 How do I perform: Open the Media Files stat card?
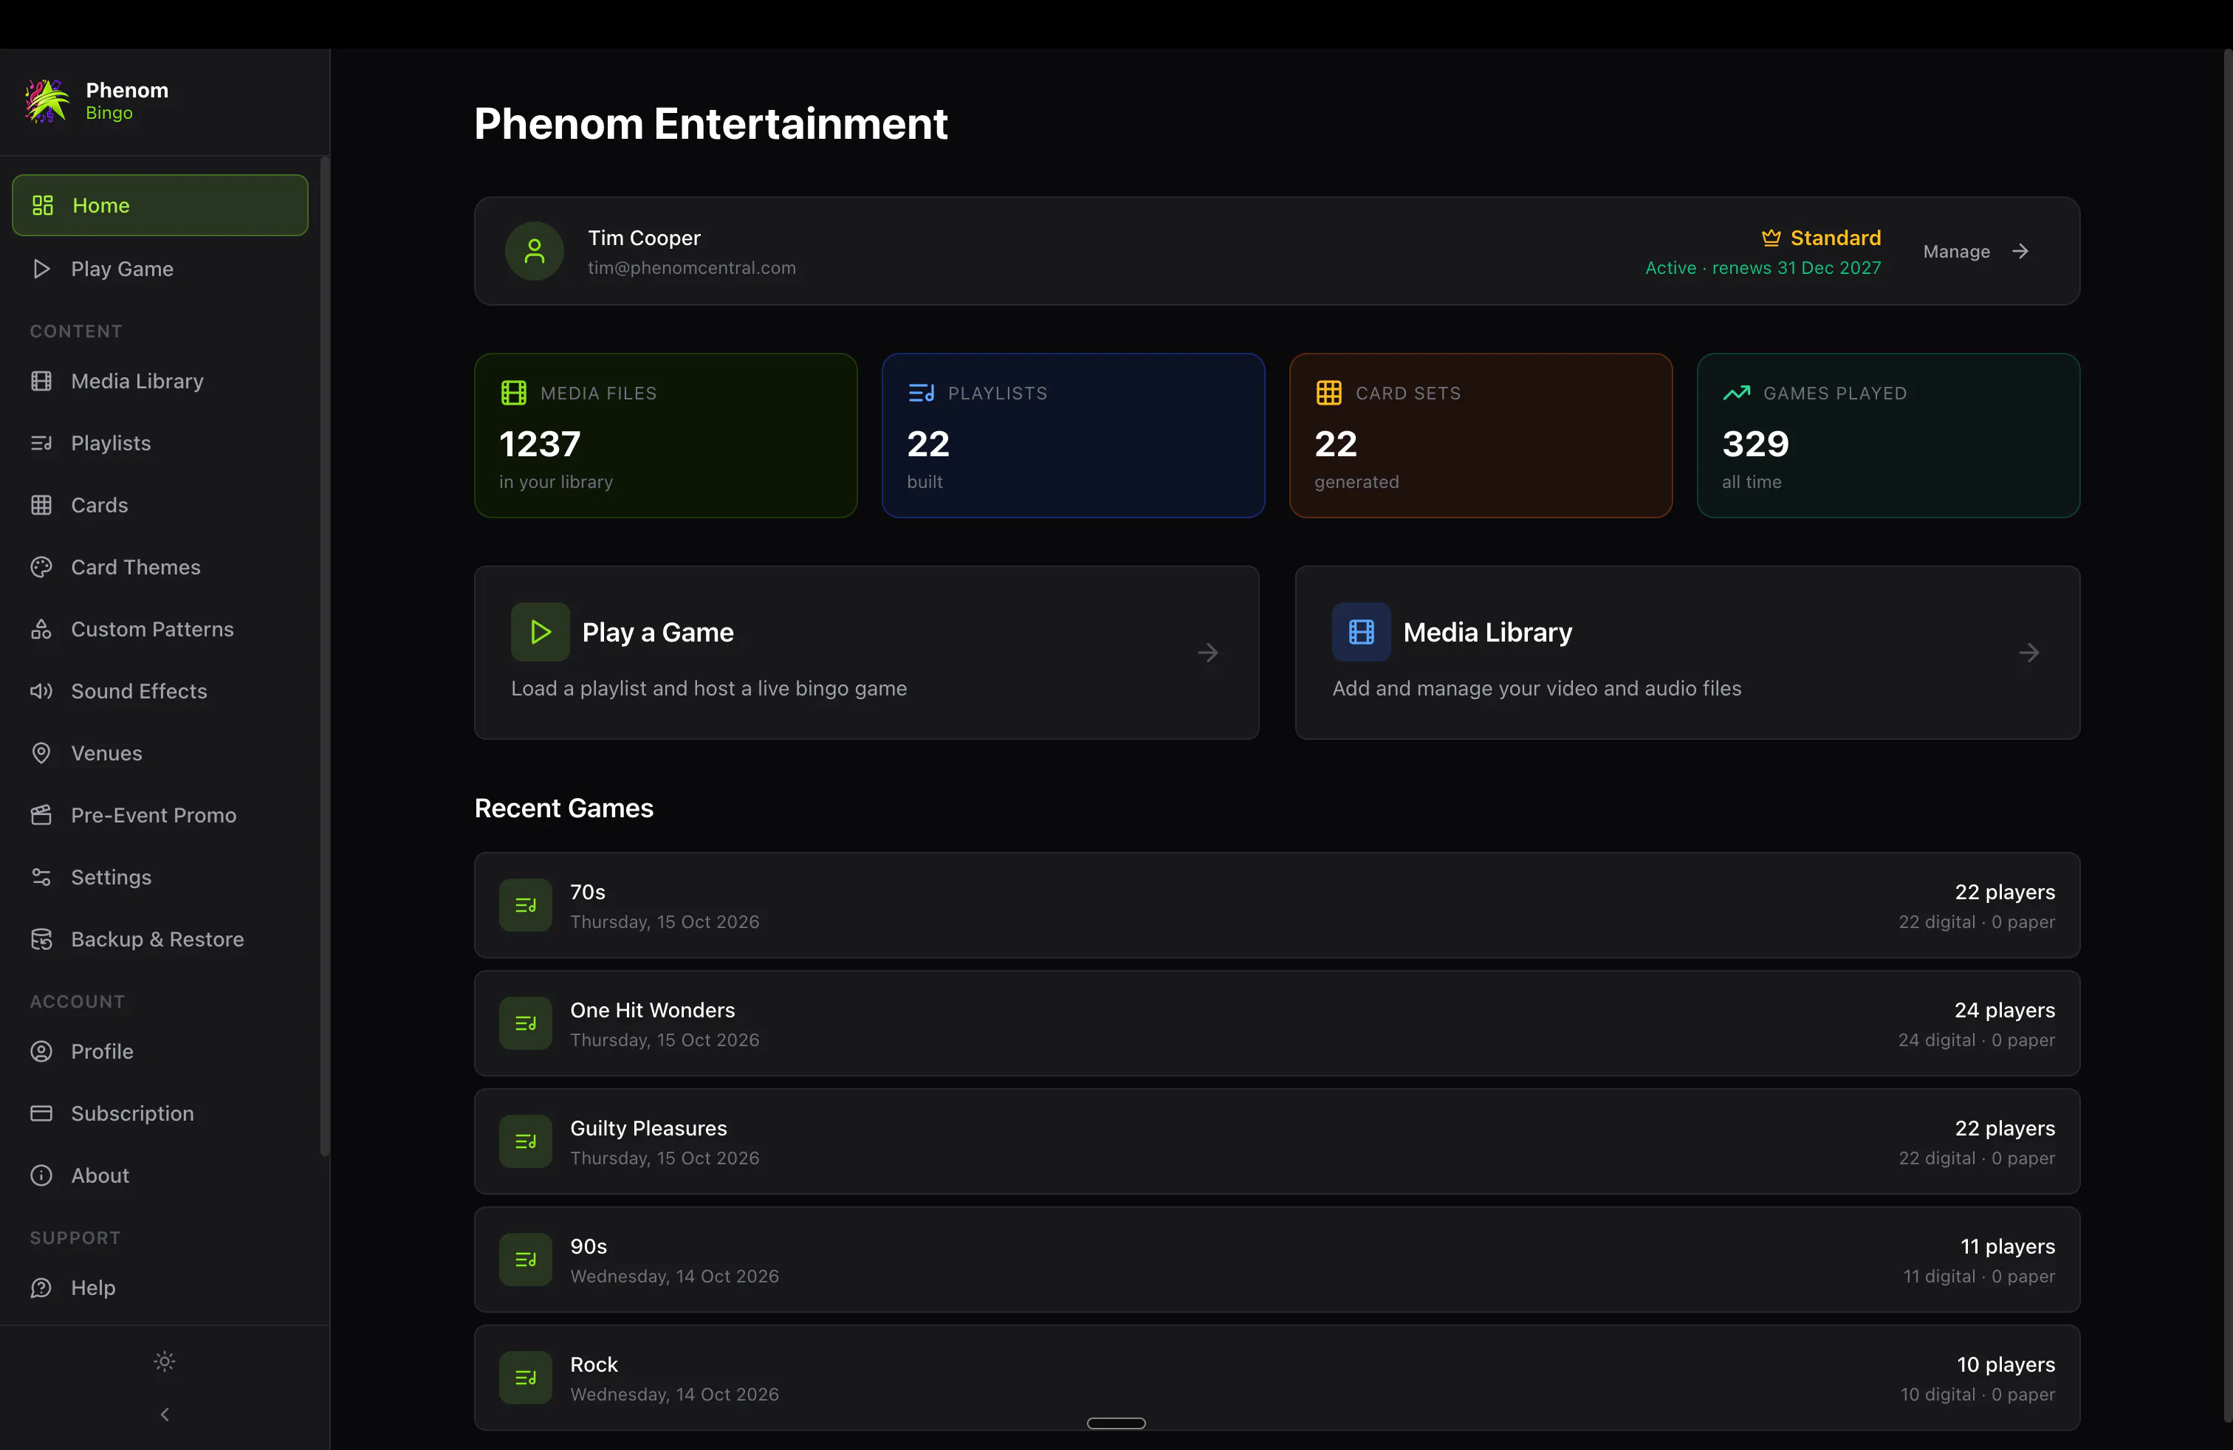pos(665,435)
